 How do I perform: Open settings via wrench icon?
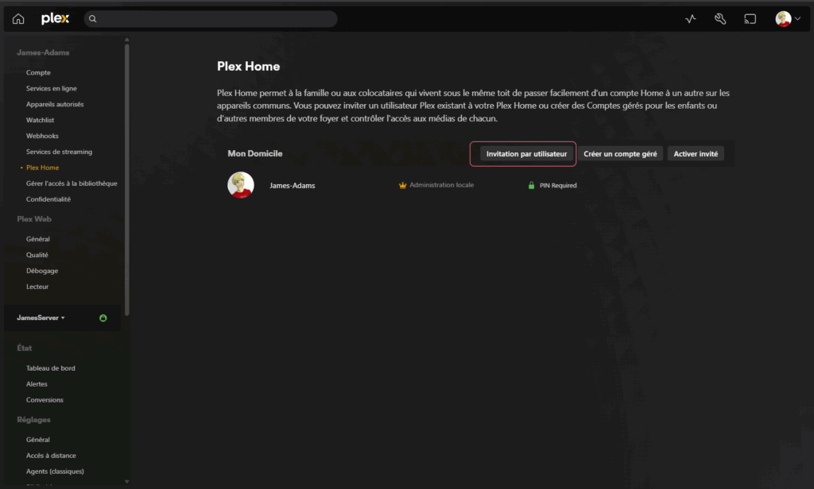pyautogui.click(x=720, y=19)
